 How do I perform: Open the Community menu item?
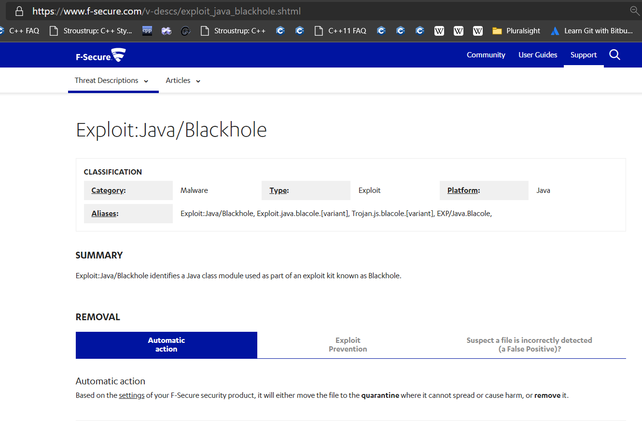point(486,54)
